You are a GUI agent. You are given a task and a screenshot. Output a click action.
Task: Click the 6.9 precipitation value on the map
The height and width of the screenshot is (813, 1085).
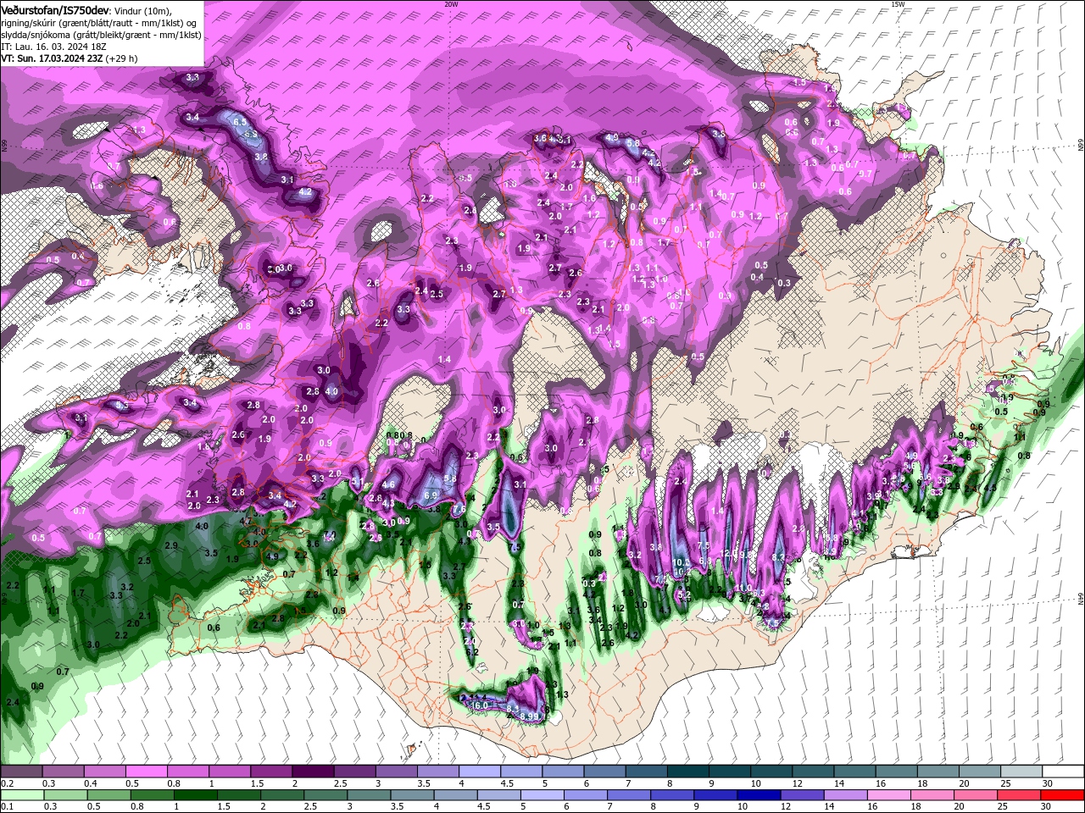[430, 495]
